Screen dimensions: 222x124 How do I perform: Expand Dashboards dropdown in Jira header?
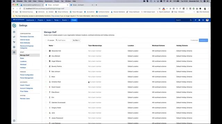coord(31,20)
